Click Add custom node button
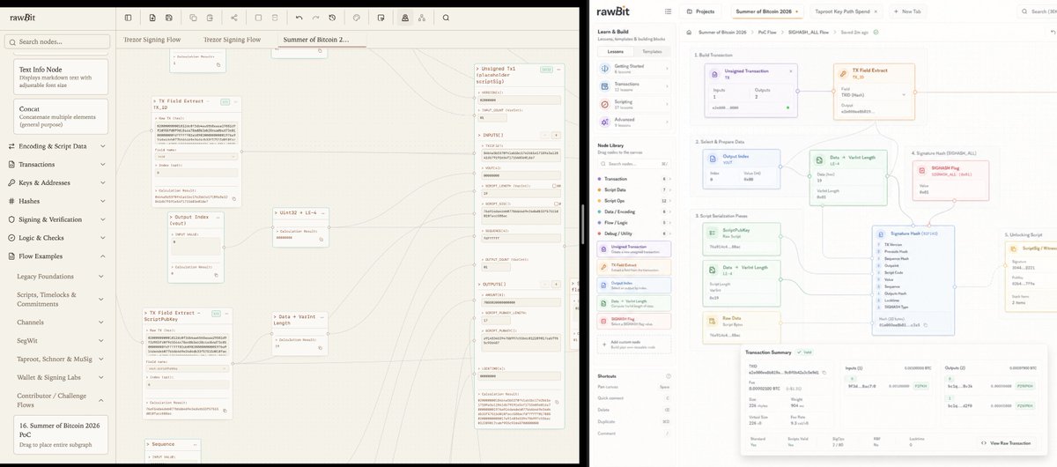Image resolution: width=1057 pixels, height=467 pixels. click(x=633, y=344)
